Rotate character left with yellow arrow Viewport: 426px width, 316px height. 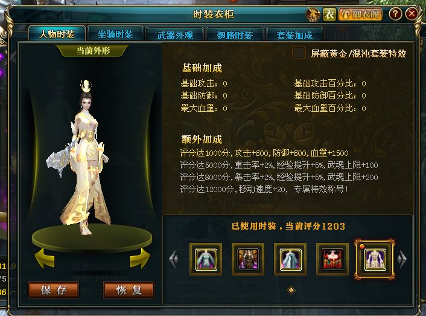pos(45,257)
